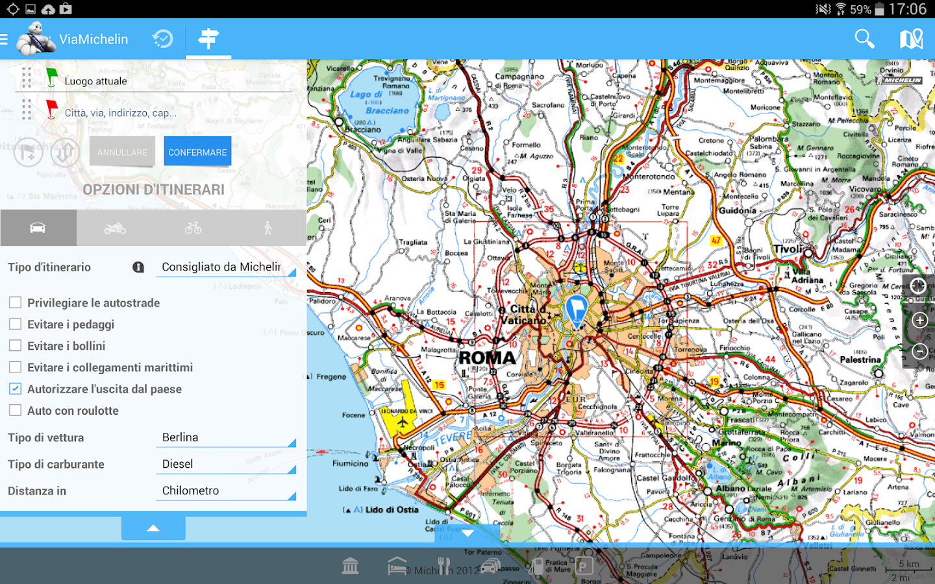Show parking with P icon
Viewport: 935px width, 584px height.
584,566
